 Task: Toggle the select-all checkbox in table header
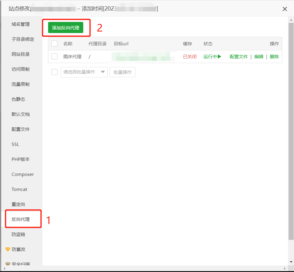pyautogui.click(x=54, y=44)
